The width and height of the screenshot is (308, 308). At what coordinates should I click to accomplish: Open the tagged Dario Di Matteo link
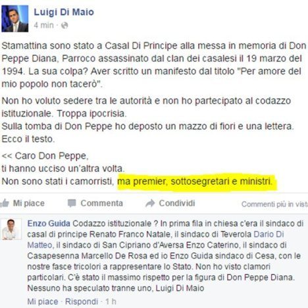(155, 240)
